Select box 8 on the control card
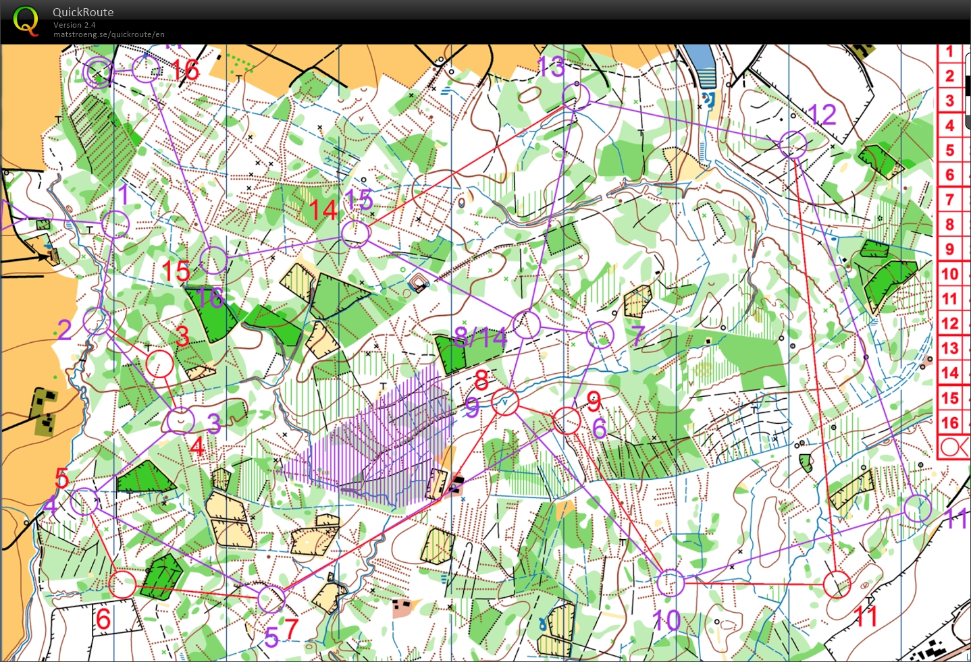 (x=950, y=225)
